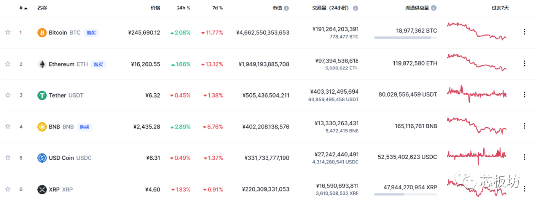Click info icon next to 市值 header
The image size is (537, 205).
286,8
